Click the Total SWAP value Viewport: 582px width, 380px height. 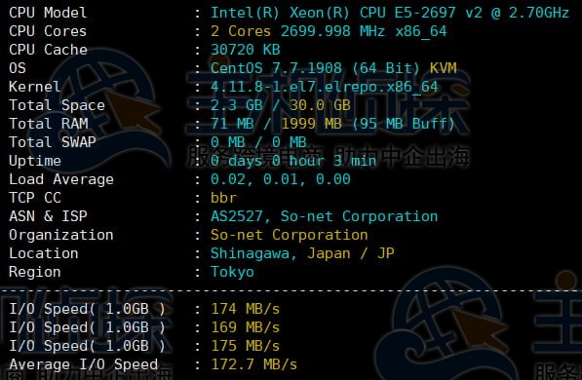258,142
